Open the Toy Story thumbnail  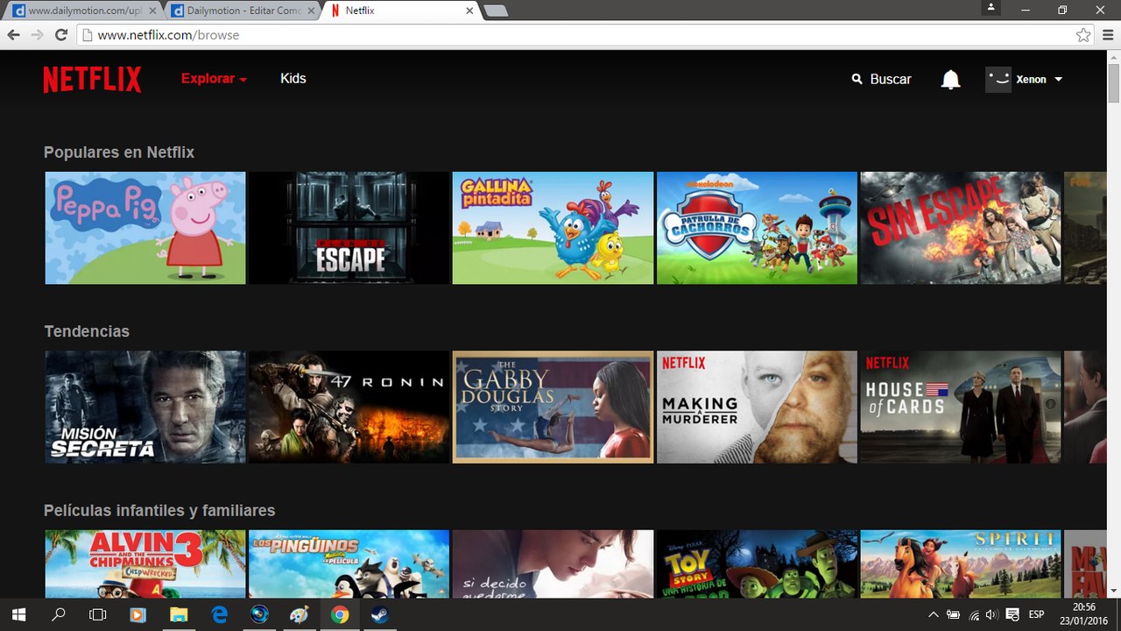pos(758,564)
